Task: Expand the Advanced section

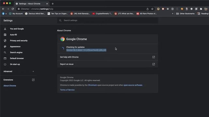Action: pyautogui.click(x=19, y=71)
